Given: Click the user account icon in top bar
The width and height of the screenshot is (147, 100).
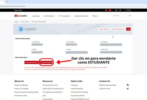Looking at the screenshot, I should (125, 10).
